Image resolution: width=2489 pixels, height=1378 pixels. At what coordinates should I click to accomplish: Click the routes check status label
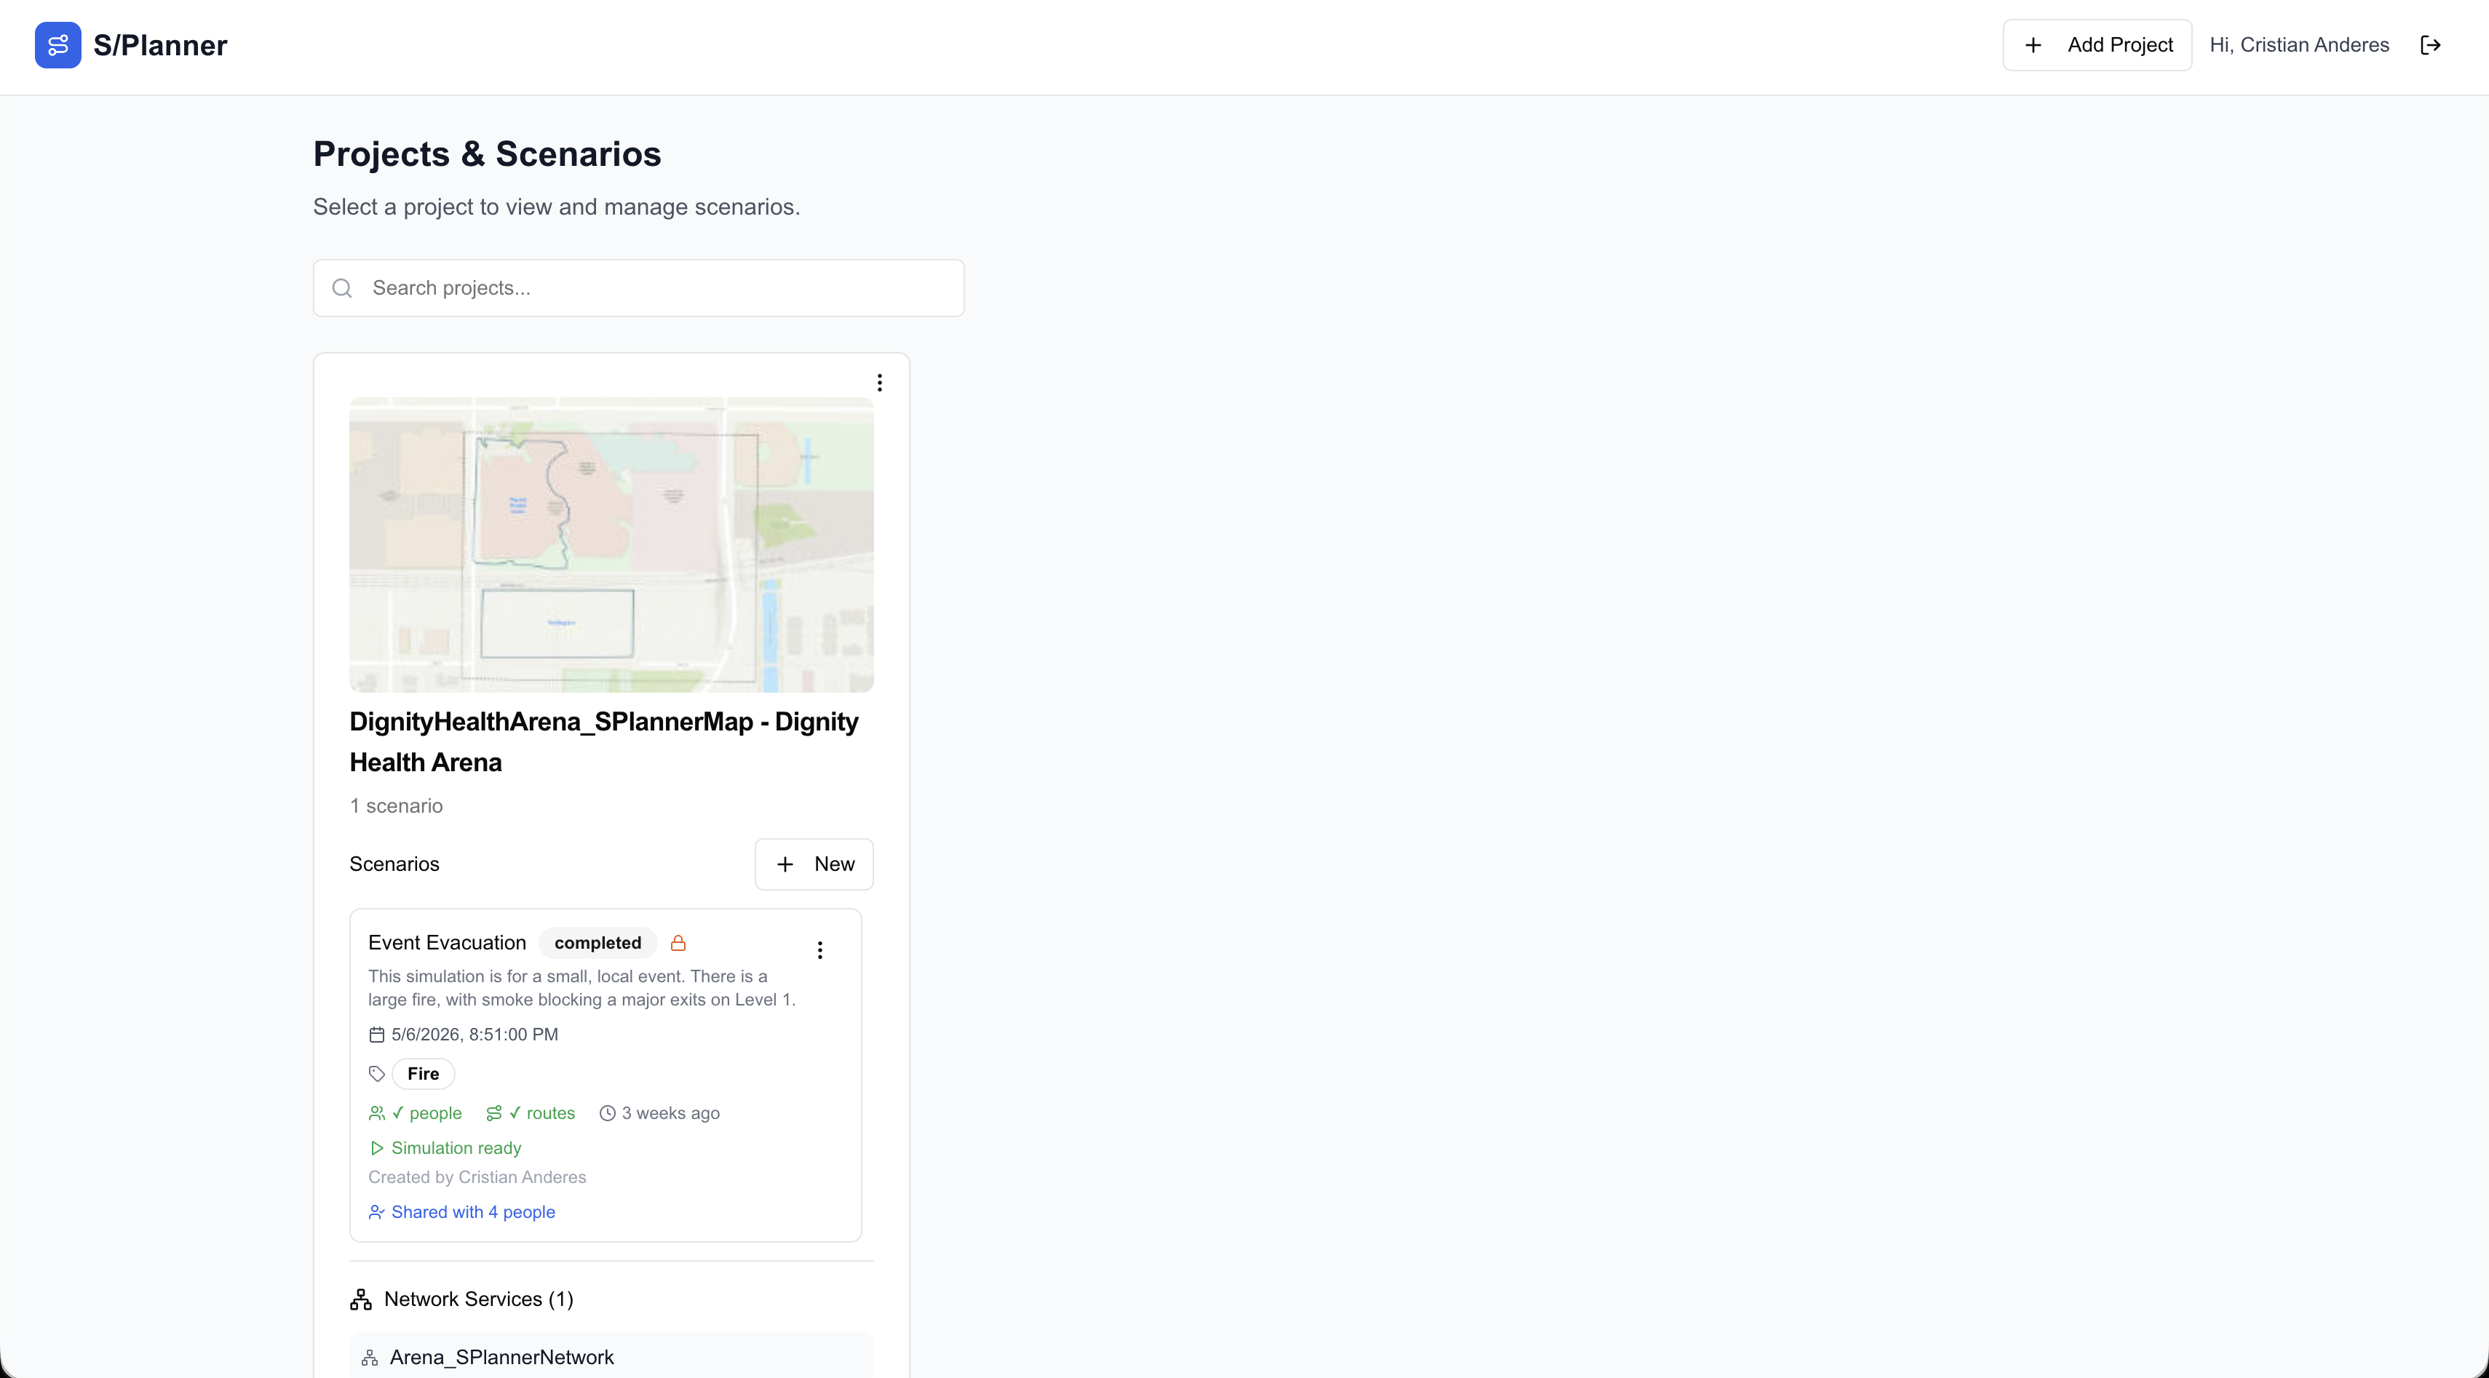click(x=542, y=1113)
